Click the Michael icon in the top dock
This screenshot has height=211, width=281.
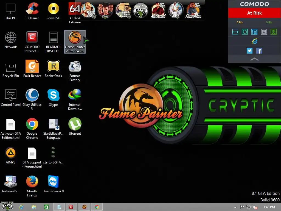[x=158, y=10]
